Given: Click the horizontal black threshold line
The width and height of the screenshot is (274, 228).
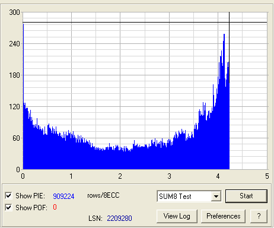Looking at the screenshot, I should click(145, 22).
